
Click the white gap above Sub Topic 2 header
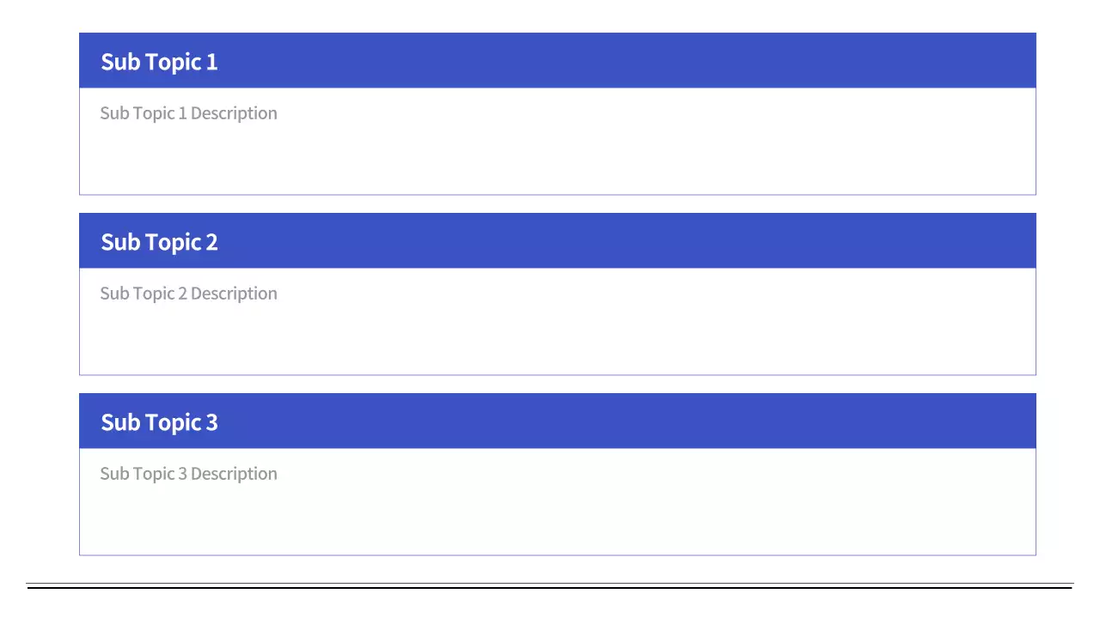click(x=550, y=204)
